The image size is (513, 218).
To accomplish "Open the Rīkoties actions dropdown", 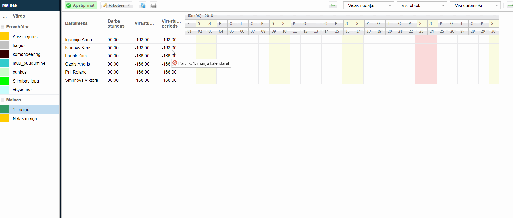I will pos(116,5).
